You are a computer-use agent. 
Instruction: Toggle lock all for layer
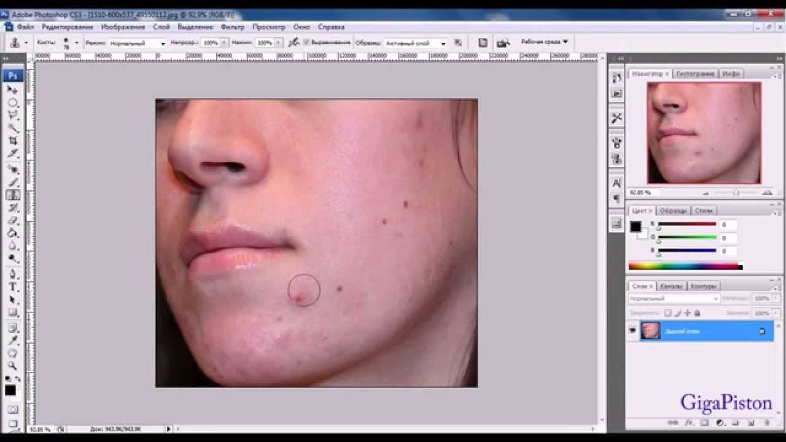click(697, 313)
